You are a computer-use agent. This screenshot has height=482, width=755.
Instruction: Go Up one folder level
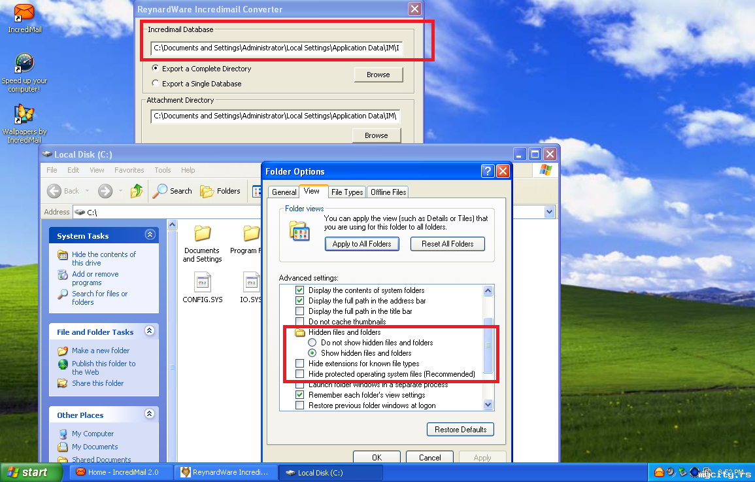(x=137, y=191)
